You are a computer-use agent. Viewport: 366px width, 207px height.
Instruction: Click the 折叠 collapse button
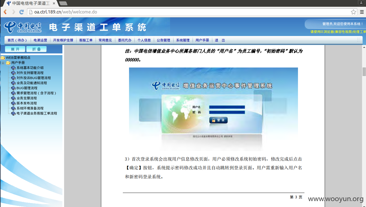point(36,49)
